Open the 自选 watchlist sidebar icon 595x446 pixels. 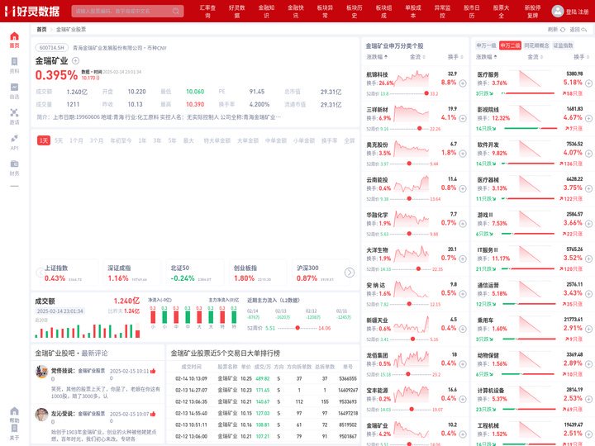pos(14,91)
